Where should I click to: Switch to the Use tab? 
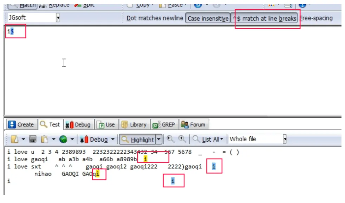106,124
